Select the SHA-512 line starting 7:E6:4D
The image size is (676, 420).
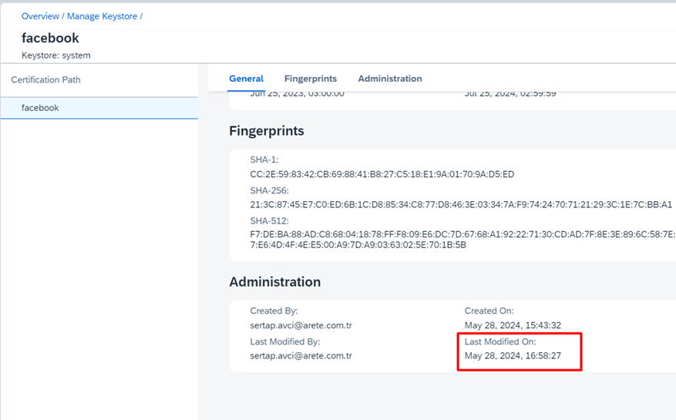click(x=358, y=245)
